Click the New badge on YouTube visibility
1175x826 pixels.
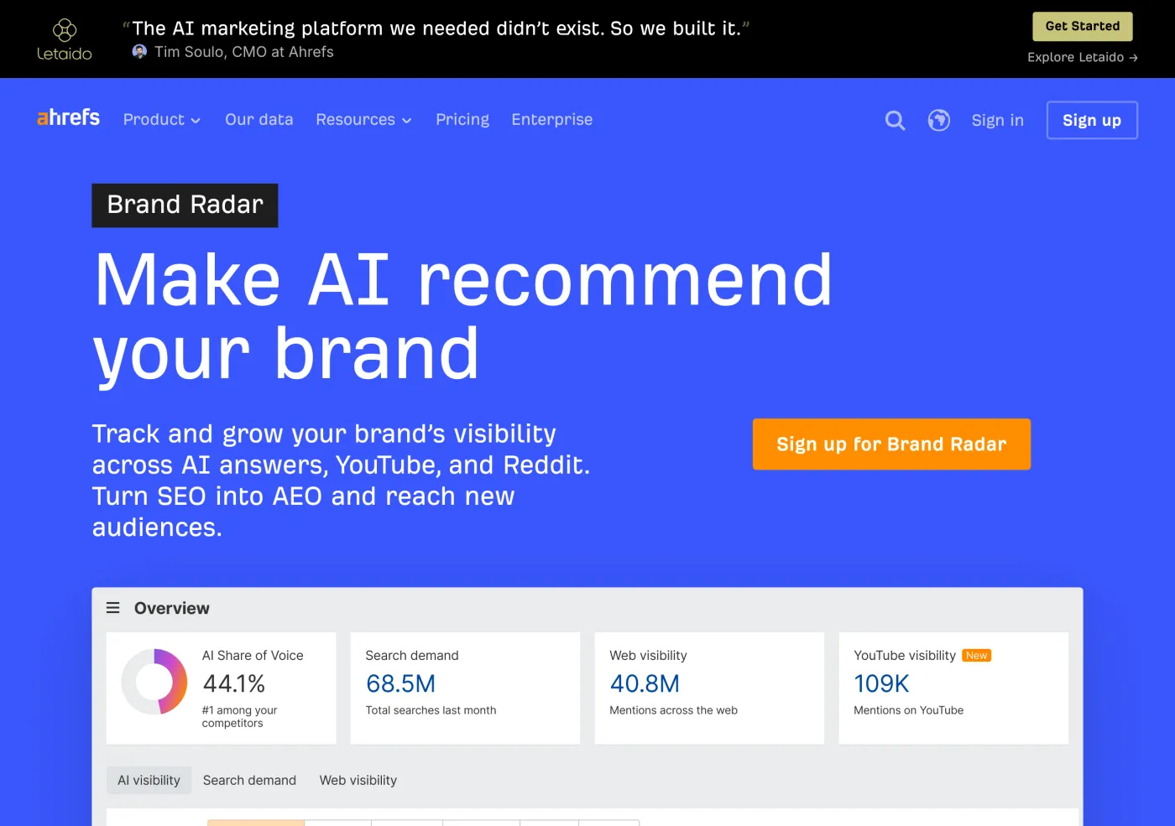click(x=976, y=656)
